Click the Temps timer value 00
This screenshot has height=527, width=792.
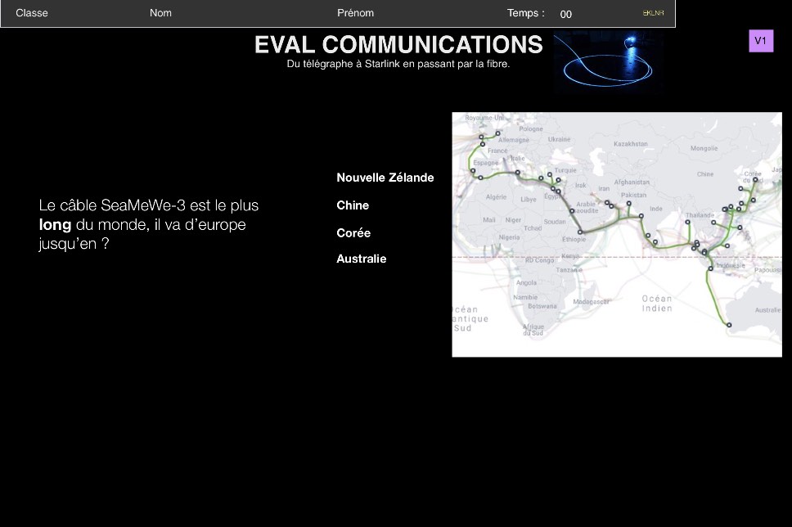pos(565,14)
